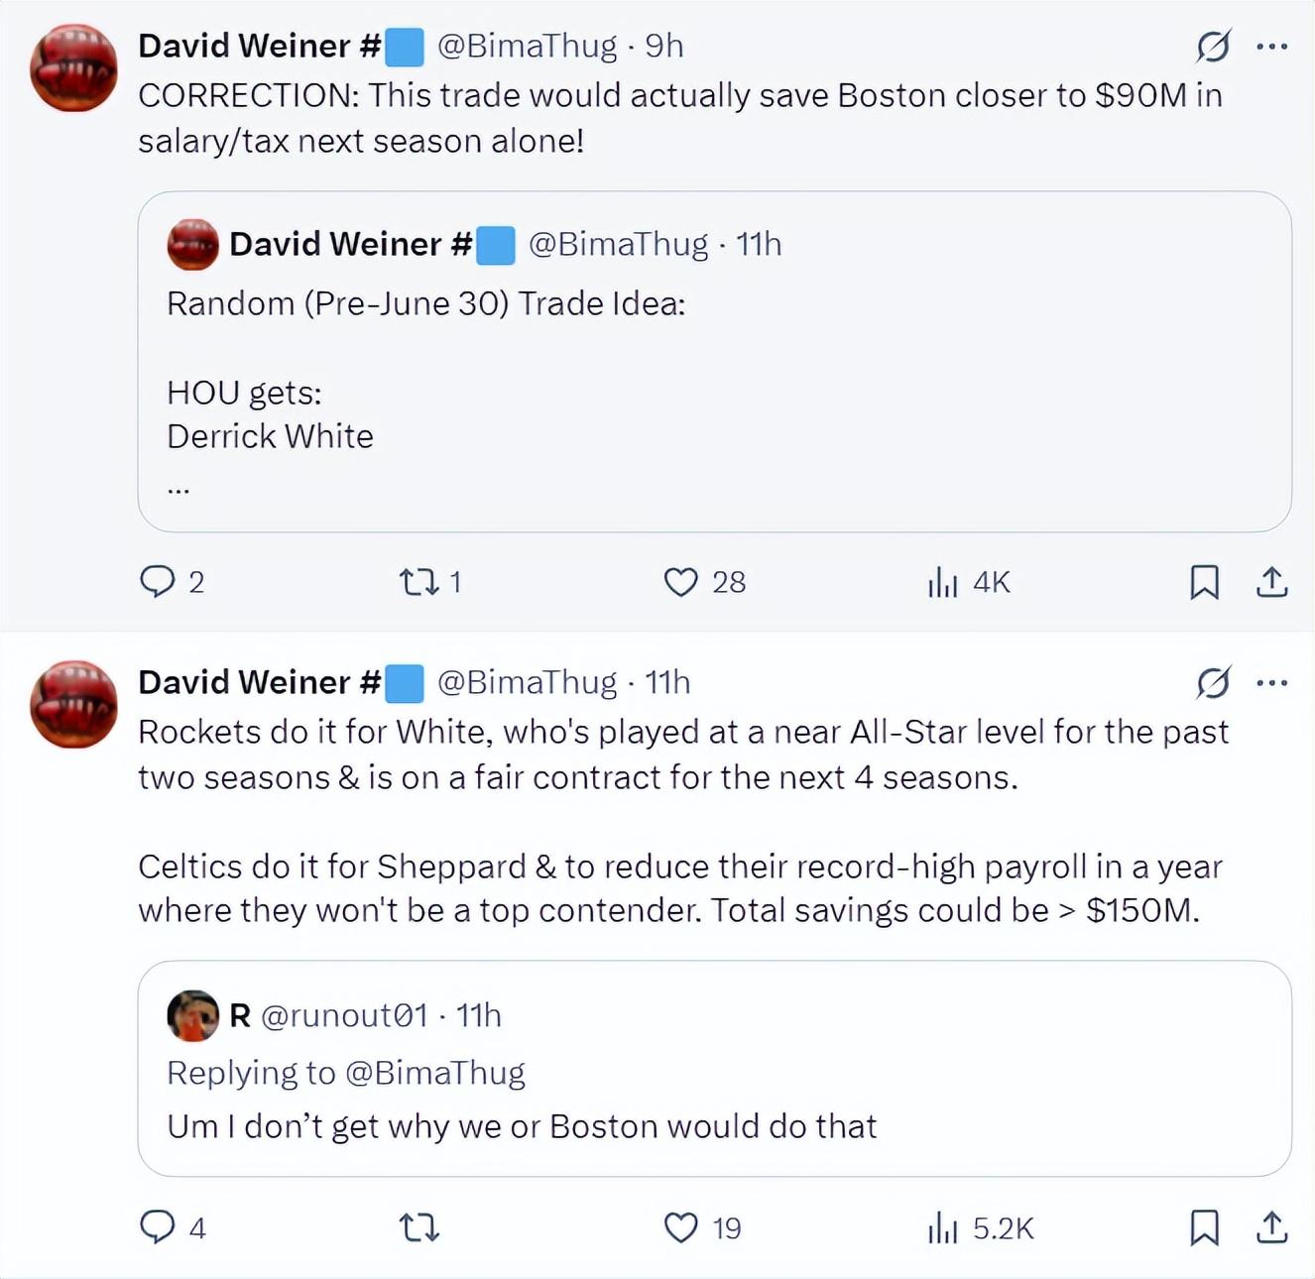Expand the quoted Random Trade Idea tweet

tap(714, 397)
